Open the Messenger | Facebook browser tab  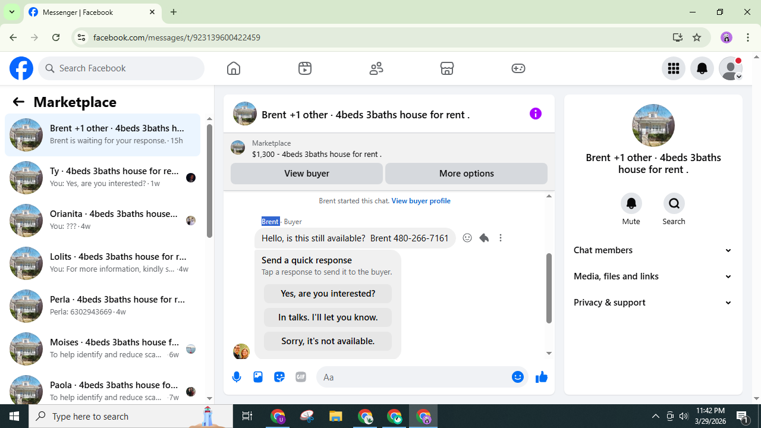pos(92,12)
